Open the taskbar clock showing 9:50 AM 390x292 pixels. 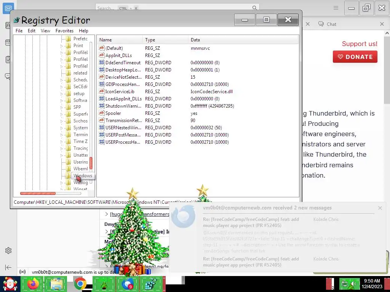[x=372, y=284]
